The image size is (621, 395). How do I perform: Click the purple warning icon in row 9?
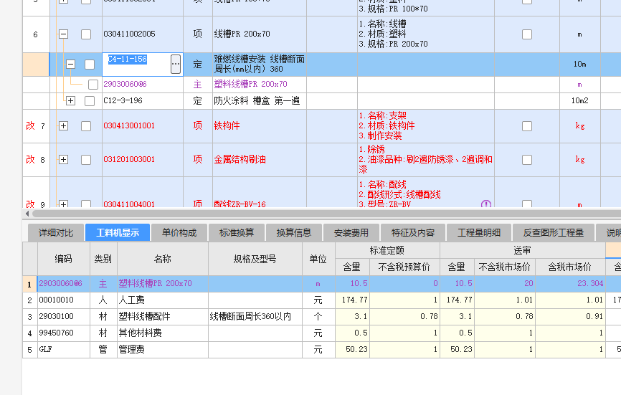point(486,204)
